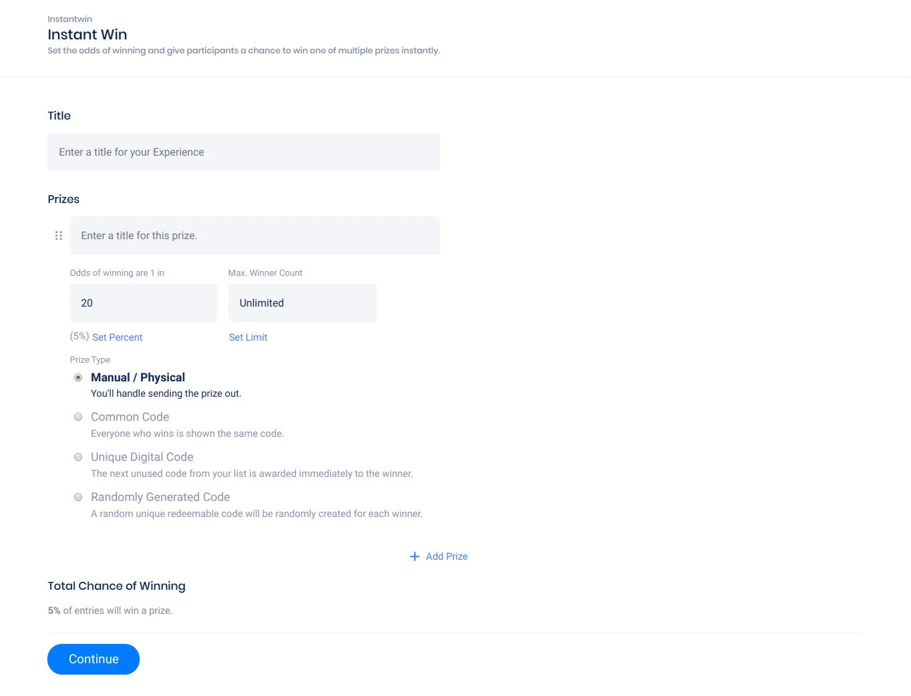The width and height of the screenshot is (911, 696).
Task: Select the Common Code radio button
Action: (x=78, y=417)
